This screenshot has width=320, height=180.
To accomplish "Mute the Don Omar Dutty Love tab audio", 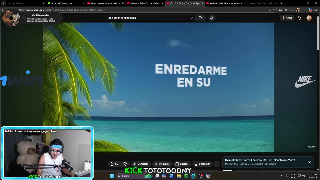I will click(x=172, y=3).
